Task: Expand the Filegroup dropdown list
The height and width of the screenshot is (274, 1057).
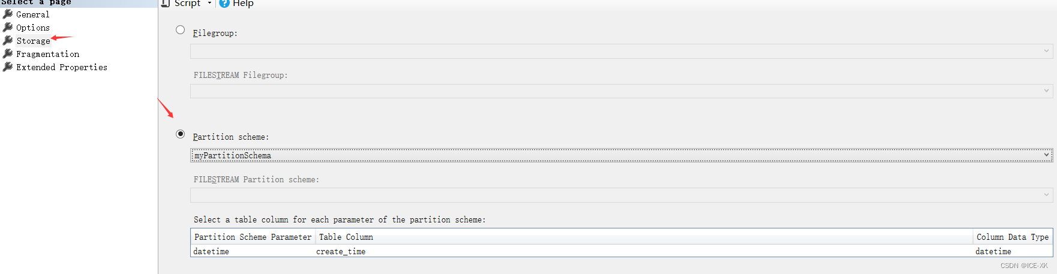Action: (x=1046, y=51)
